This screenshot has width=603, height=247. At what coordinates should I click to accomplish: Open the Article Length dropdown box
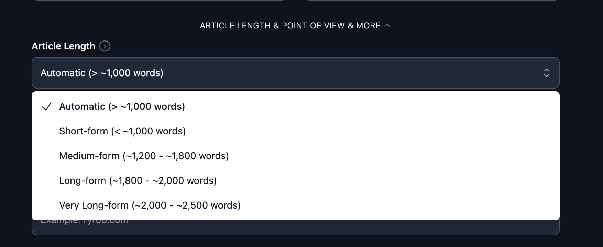296,73
